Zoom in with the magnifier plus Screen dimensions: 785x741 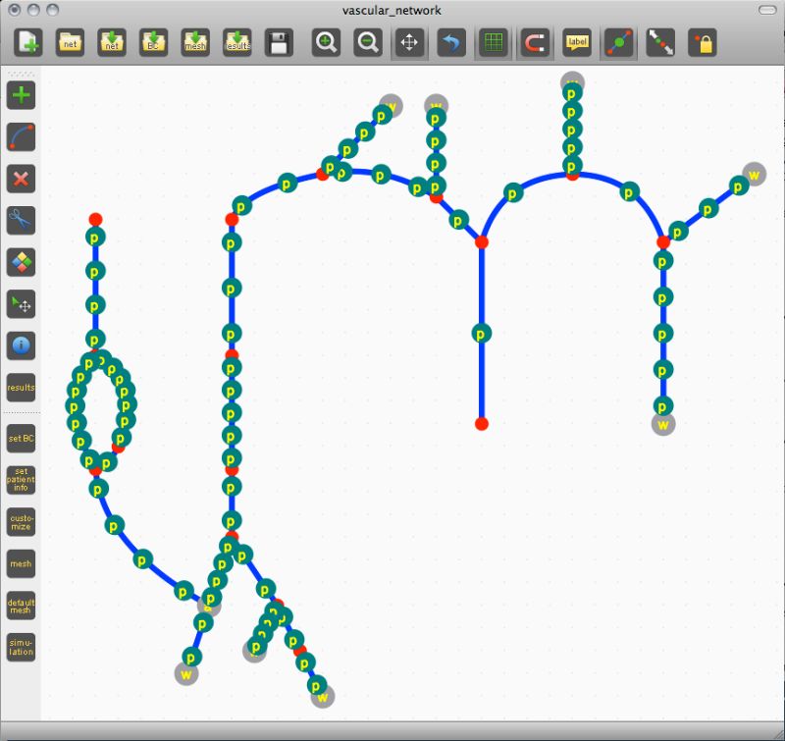point(327,42)
